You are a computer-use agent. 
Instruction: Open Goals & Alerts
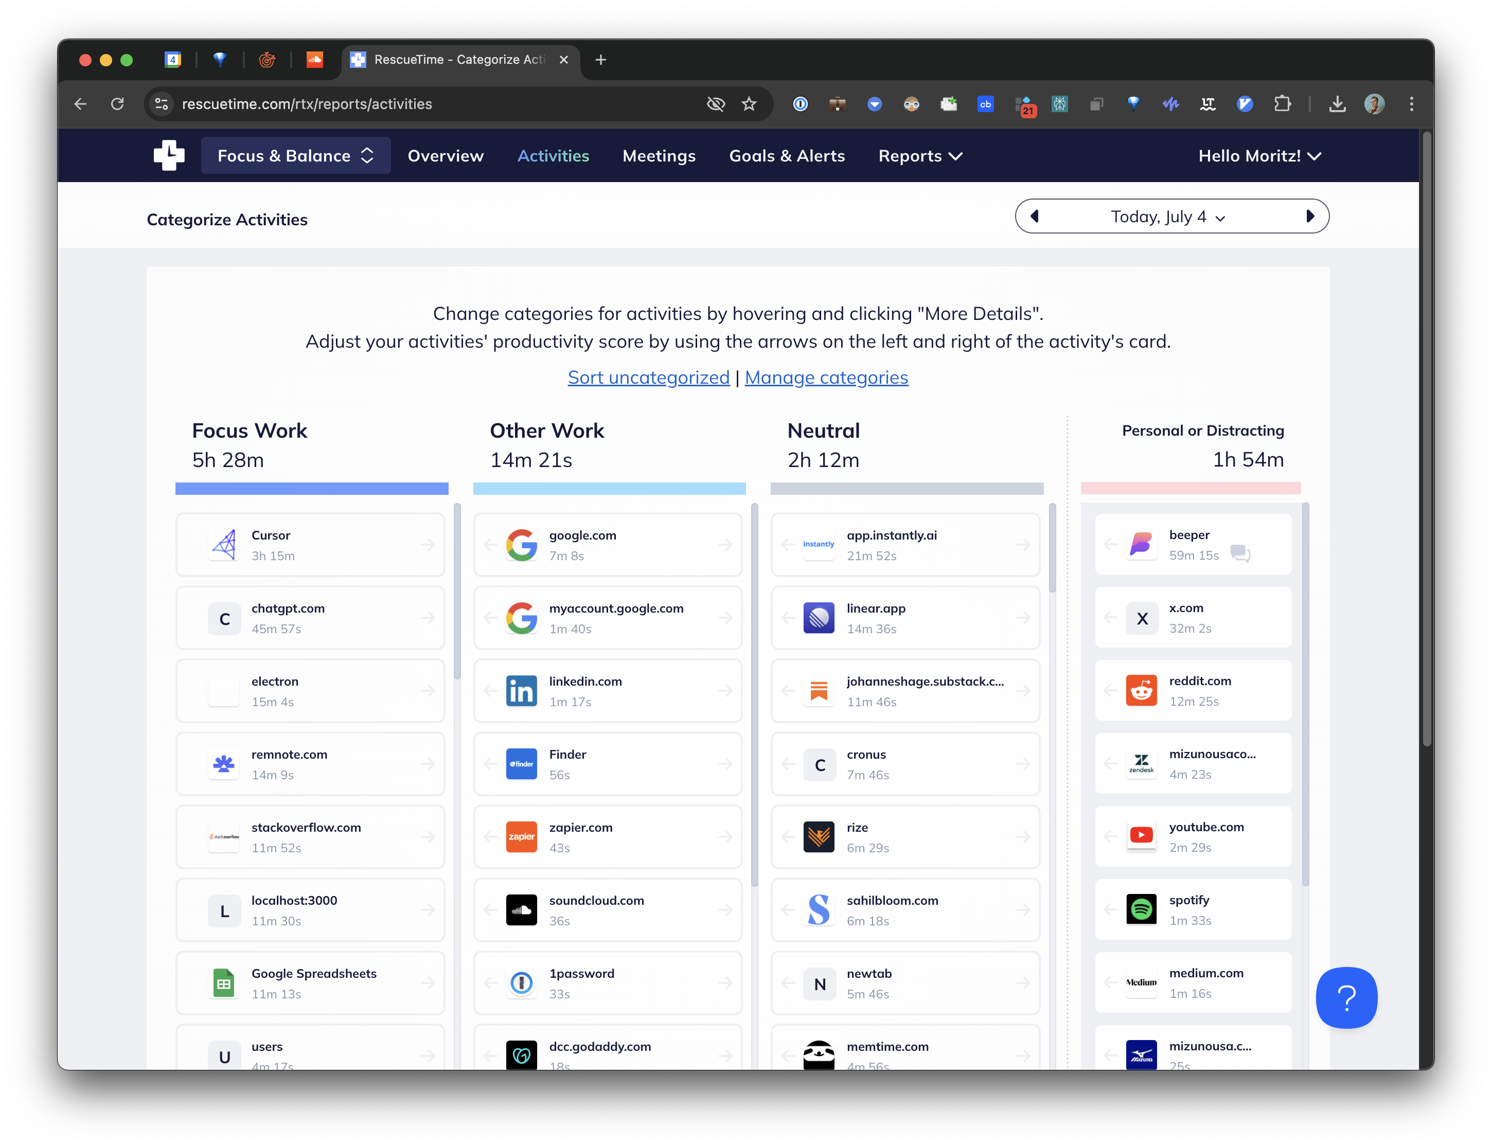pos(787,155)
